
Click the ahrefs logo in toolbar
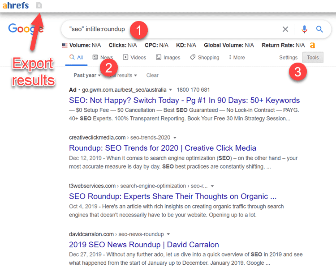[x=15, y=5]
